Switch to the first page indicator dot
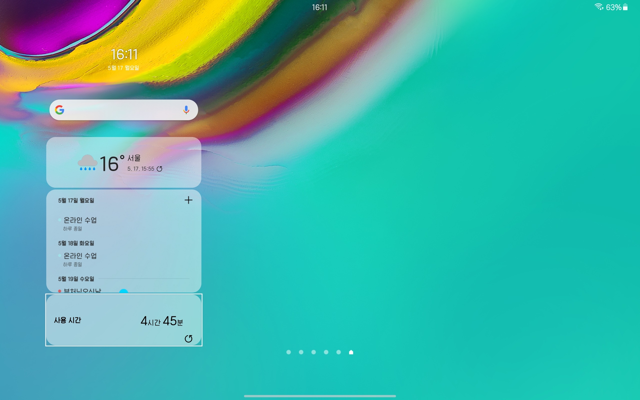The width and height of the screenshot is (640, 400). tap(288, 352)
